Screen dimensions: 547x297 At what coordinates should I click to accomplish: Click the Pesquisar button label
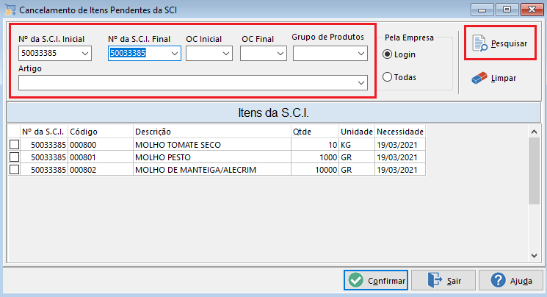(509, 43)
